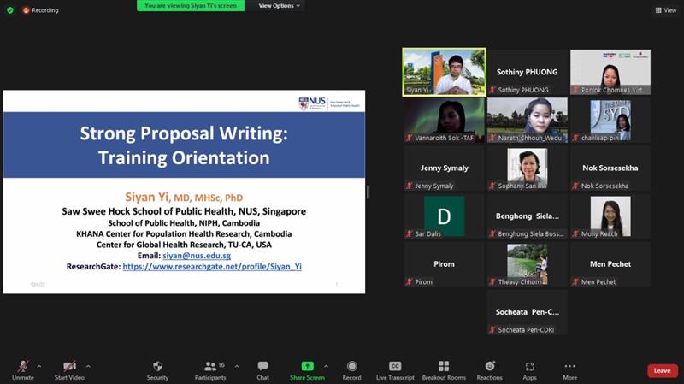Screen dimensions: 684x384
Task: Toggle Start Video camera
Action: point(69,367)
